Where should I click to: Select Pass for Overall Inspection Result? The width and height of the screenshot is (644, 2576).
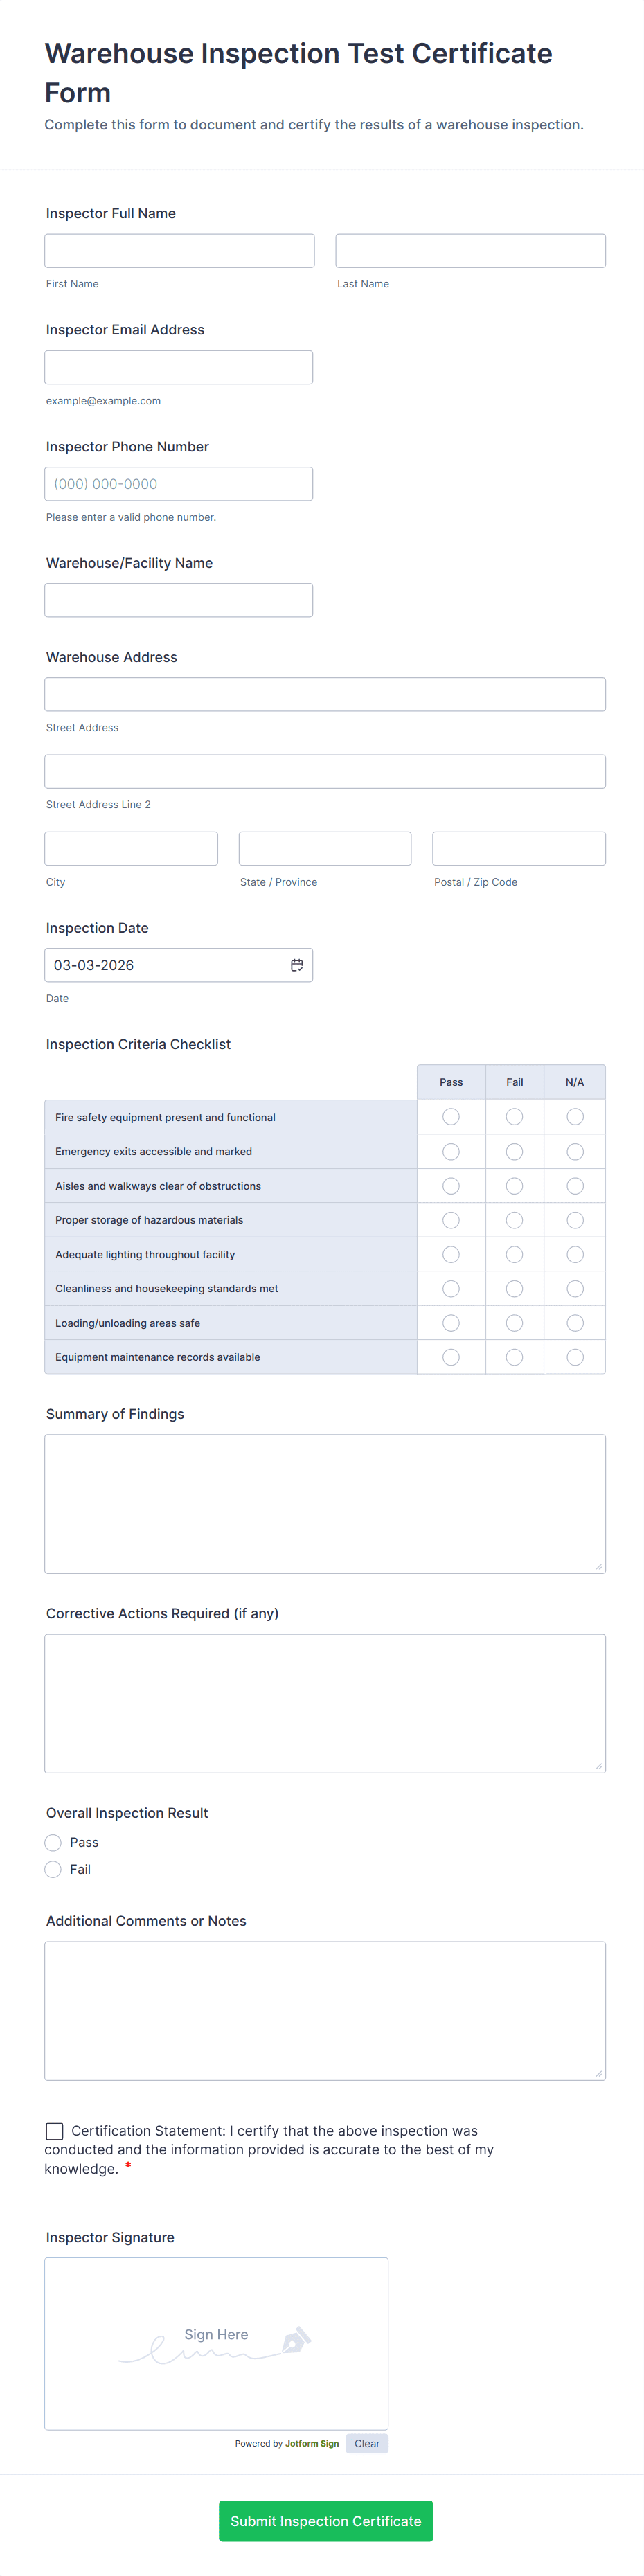54,1843
